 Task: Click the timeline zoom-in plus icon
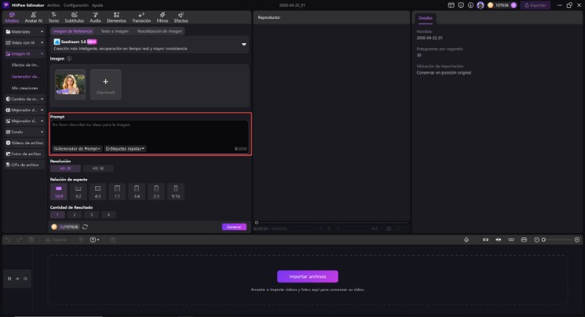(578, 240)
